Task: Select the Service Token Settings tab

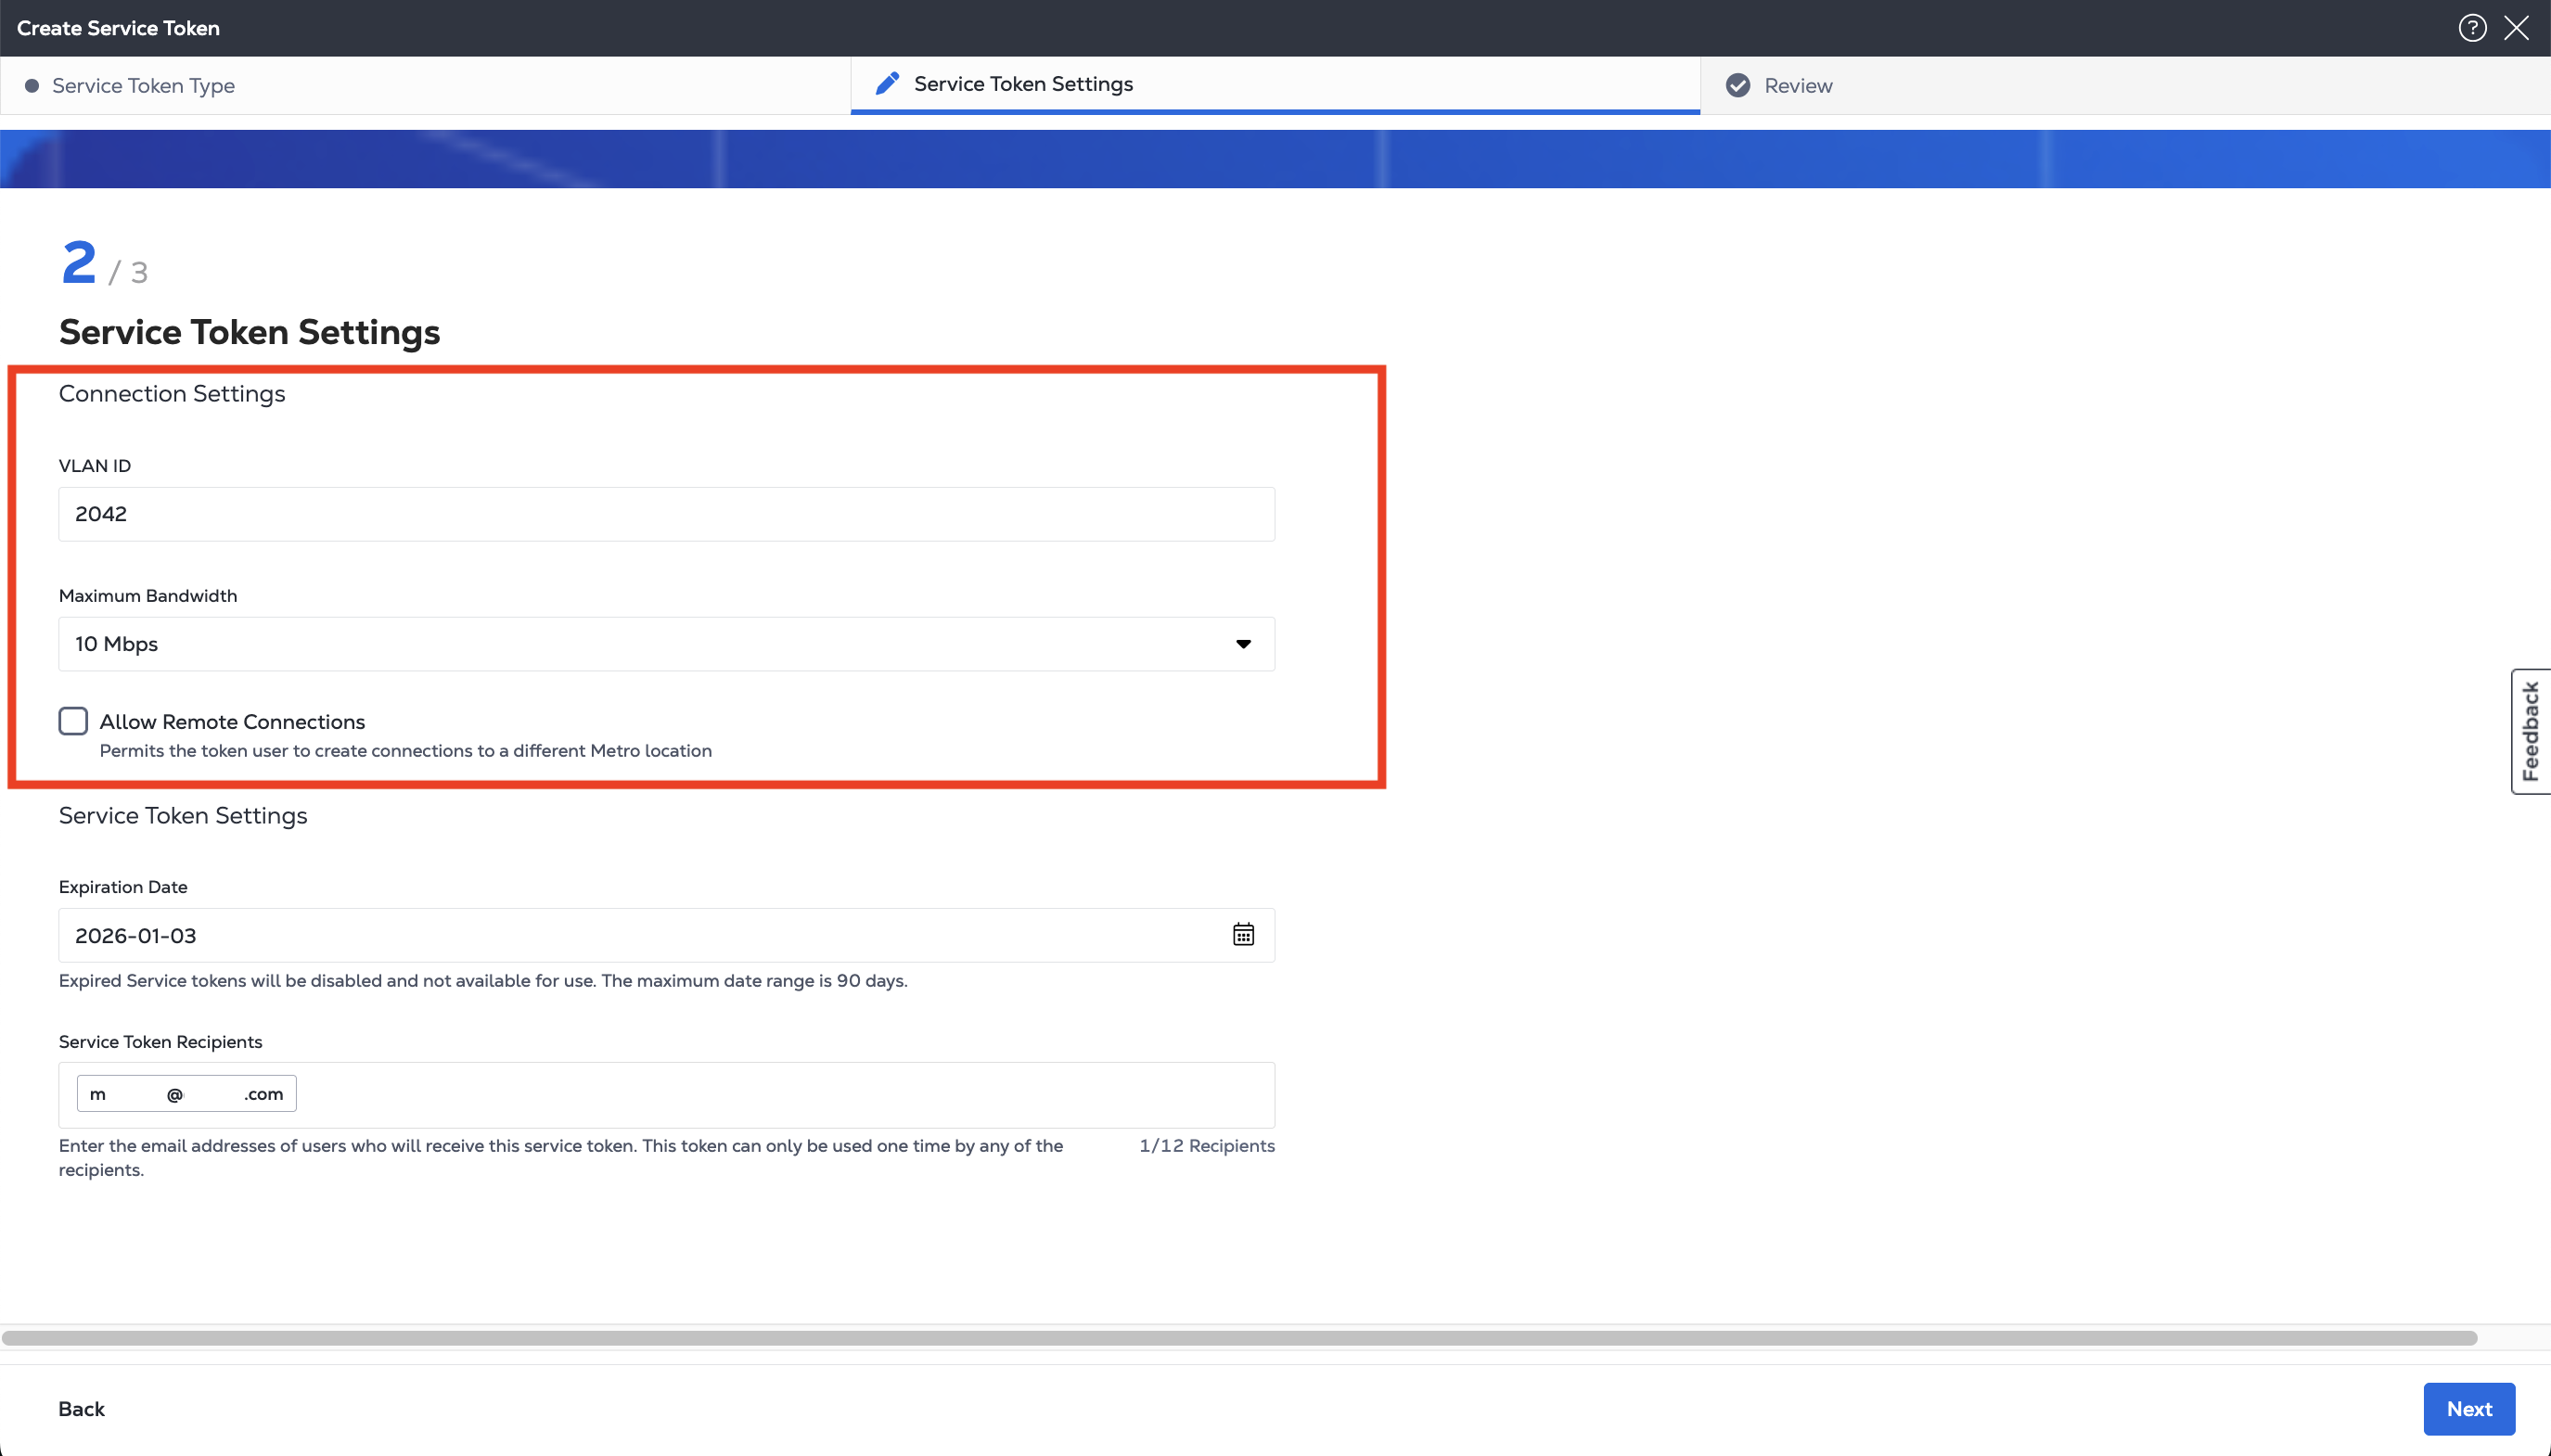Action: pos(1023,84)
